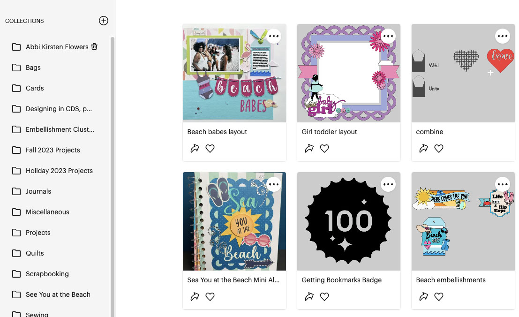Image resolution: width=519 pixels, height=317 pixels.
Task: Open the 100 bookmarks badge thumbnail
Action: [x=349, y=221]
